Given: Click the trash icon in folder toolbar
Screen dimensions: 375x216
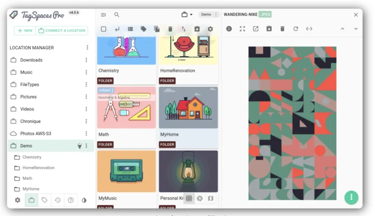Looking at the screenshot, I should (170, 29).
